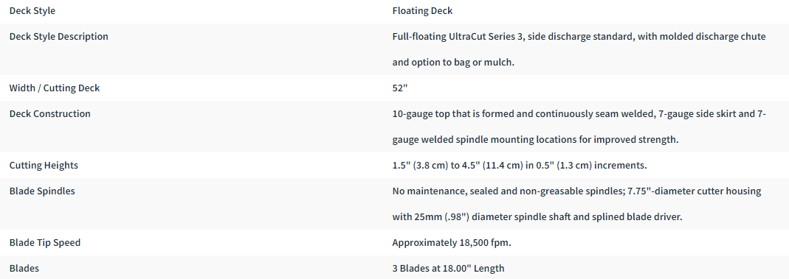Select the 3 Blades at 18.00" Length value
789x279 pixels.
448,269
